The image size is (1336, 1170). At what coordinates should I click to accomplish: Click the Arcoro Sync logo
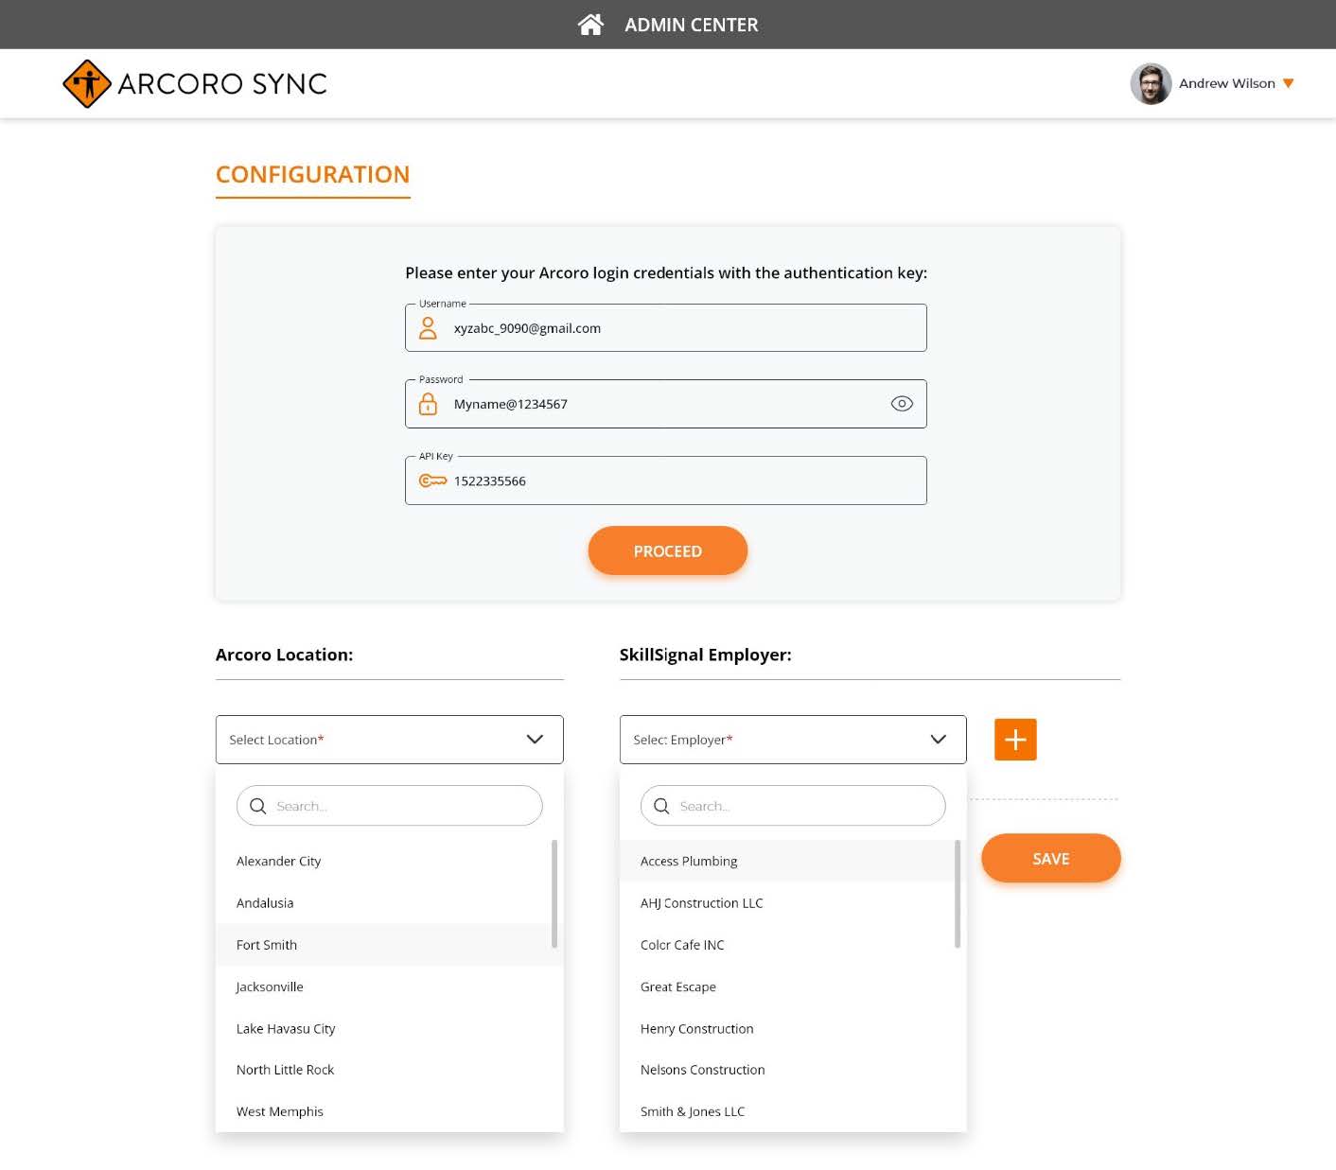pos(195,83)
